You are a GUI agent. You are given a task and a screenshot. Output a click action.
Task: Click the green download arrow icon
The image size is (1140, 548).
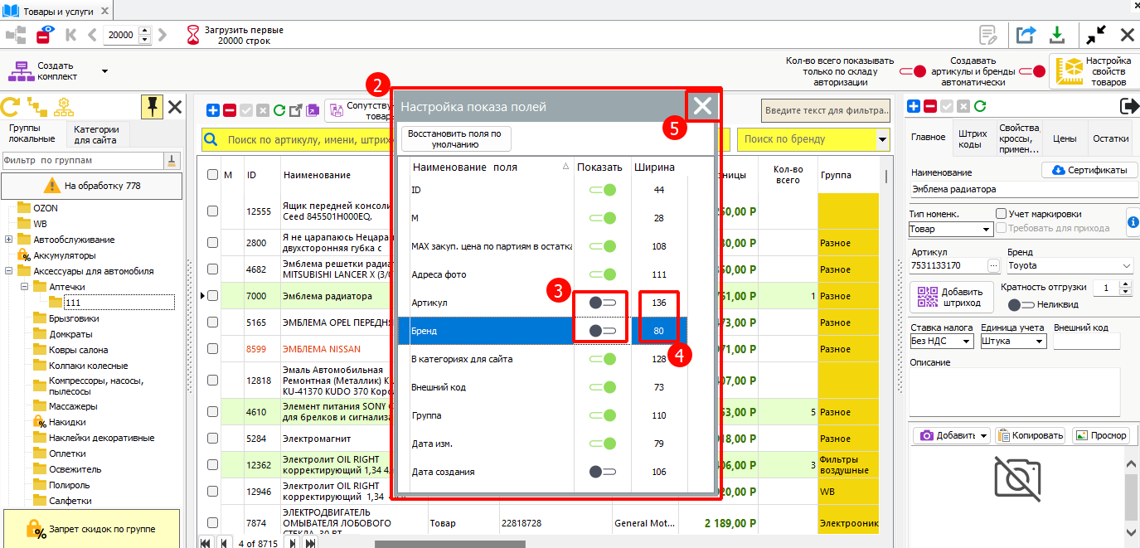[x=1057, y=35]
